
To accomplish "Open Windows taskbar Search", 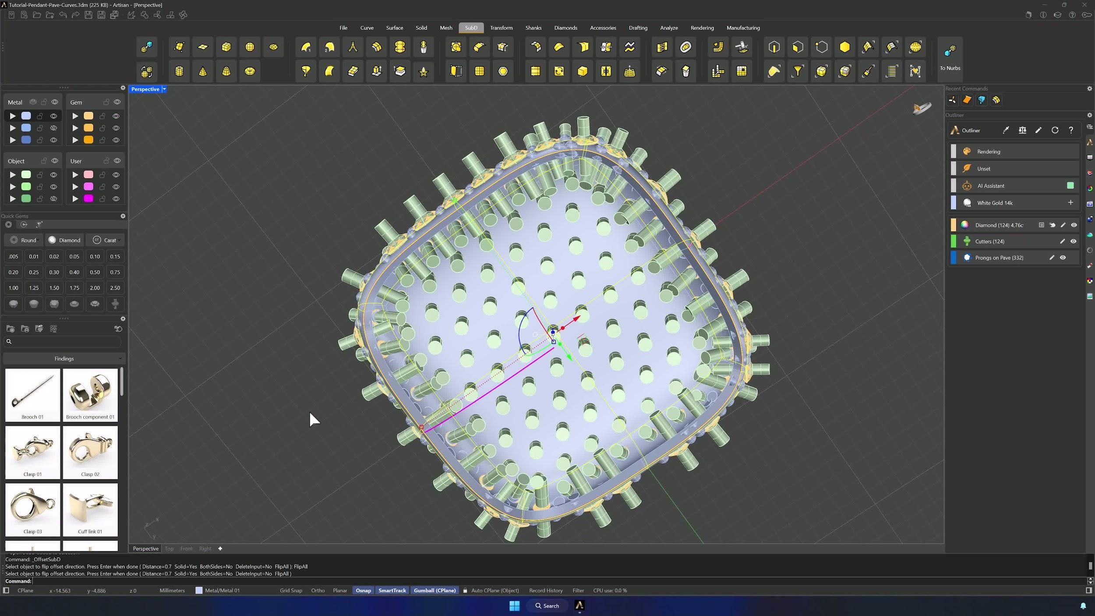I will click(x=547, y=606).
